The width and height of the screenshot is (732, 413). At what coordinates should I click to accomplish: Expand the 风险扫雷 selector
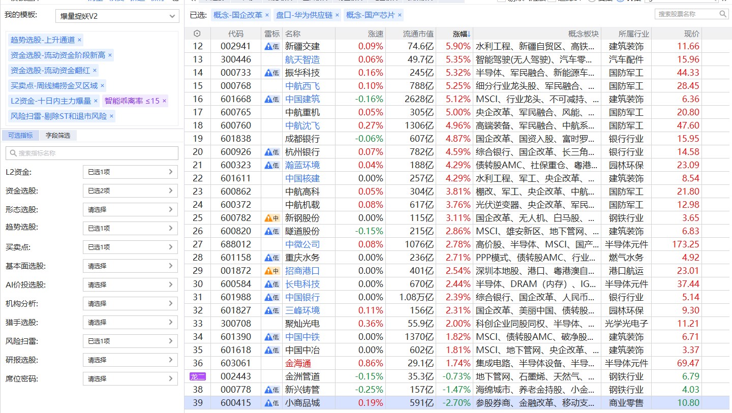click(x=130, y=341)
